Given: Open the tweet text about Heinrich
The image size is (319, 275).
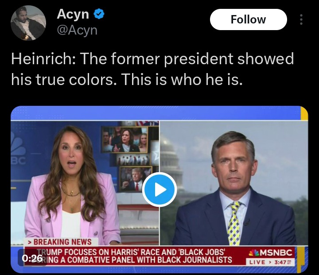Looking at the screenshot, I should pos(153,69).
